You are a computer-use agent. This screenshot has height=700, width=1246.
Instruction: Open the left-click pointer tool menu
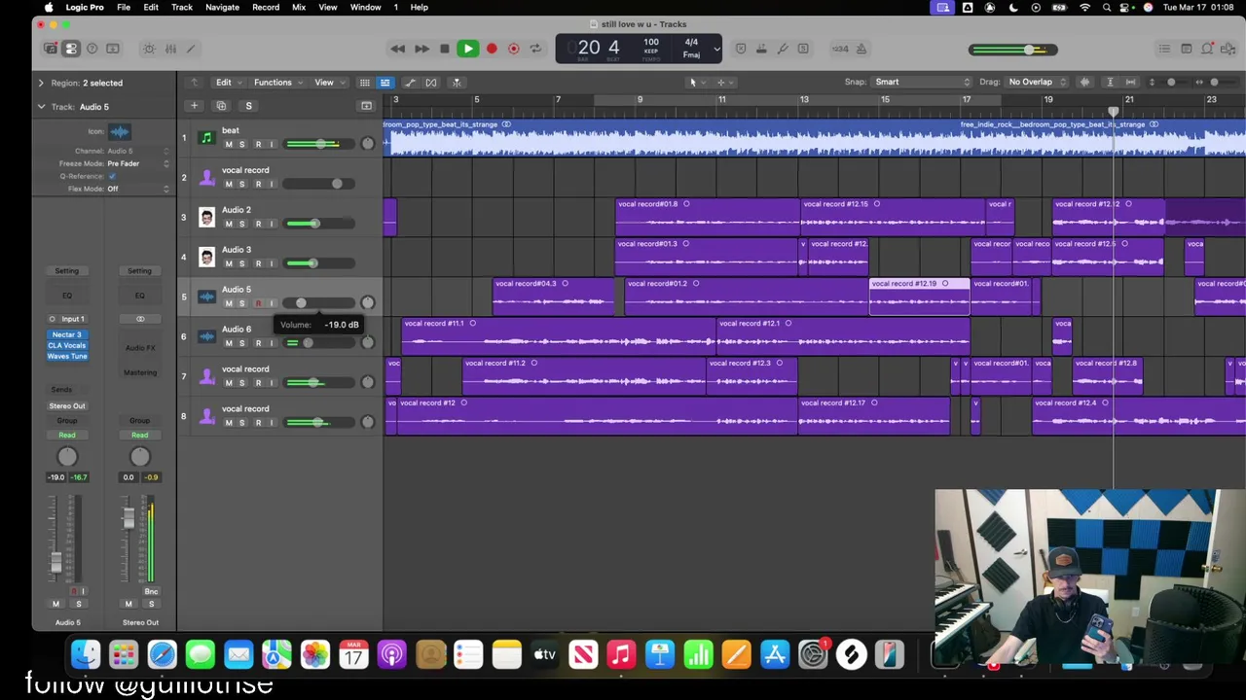pyautogui.click(x=696, y=83)
